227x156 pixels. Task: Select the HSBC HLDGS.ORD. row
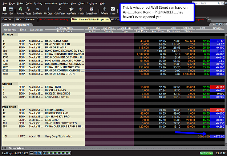pos(113,41)
